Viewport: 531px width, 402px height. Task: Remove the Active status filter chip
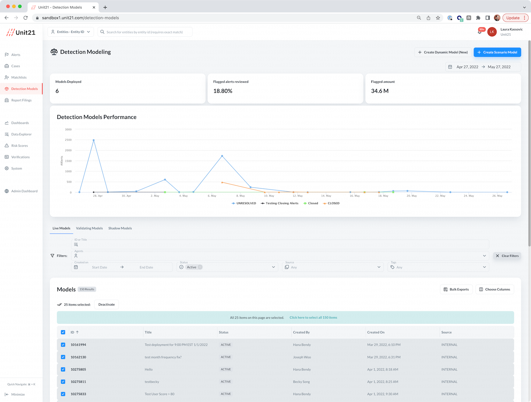tap(200, 267)
